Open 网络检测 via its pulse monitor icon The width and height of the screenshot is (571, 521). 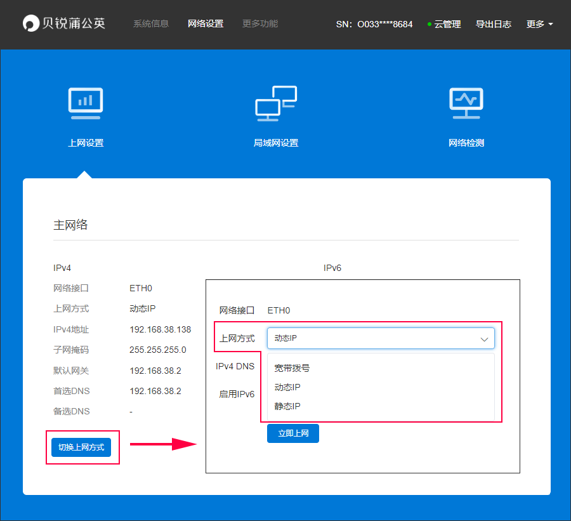(466, 103)
